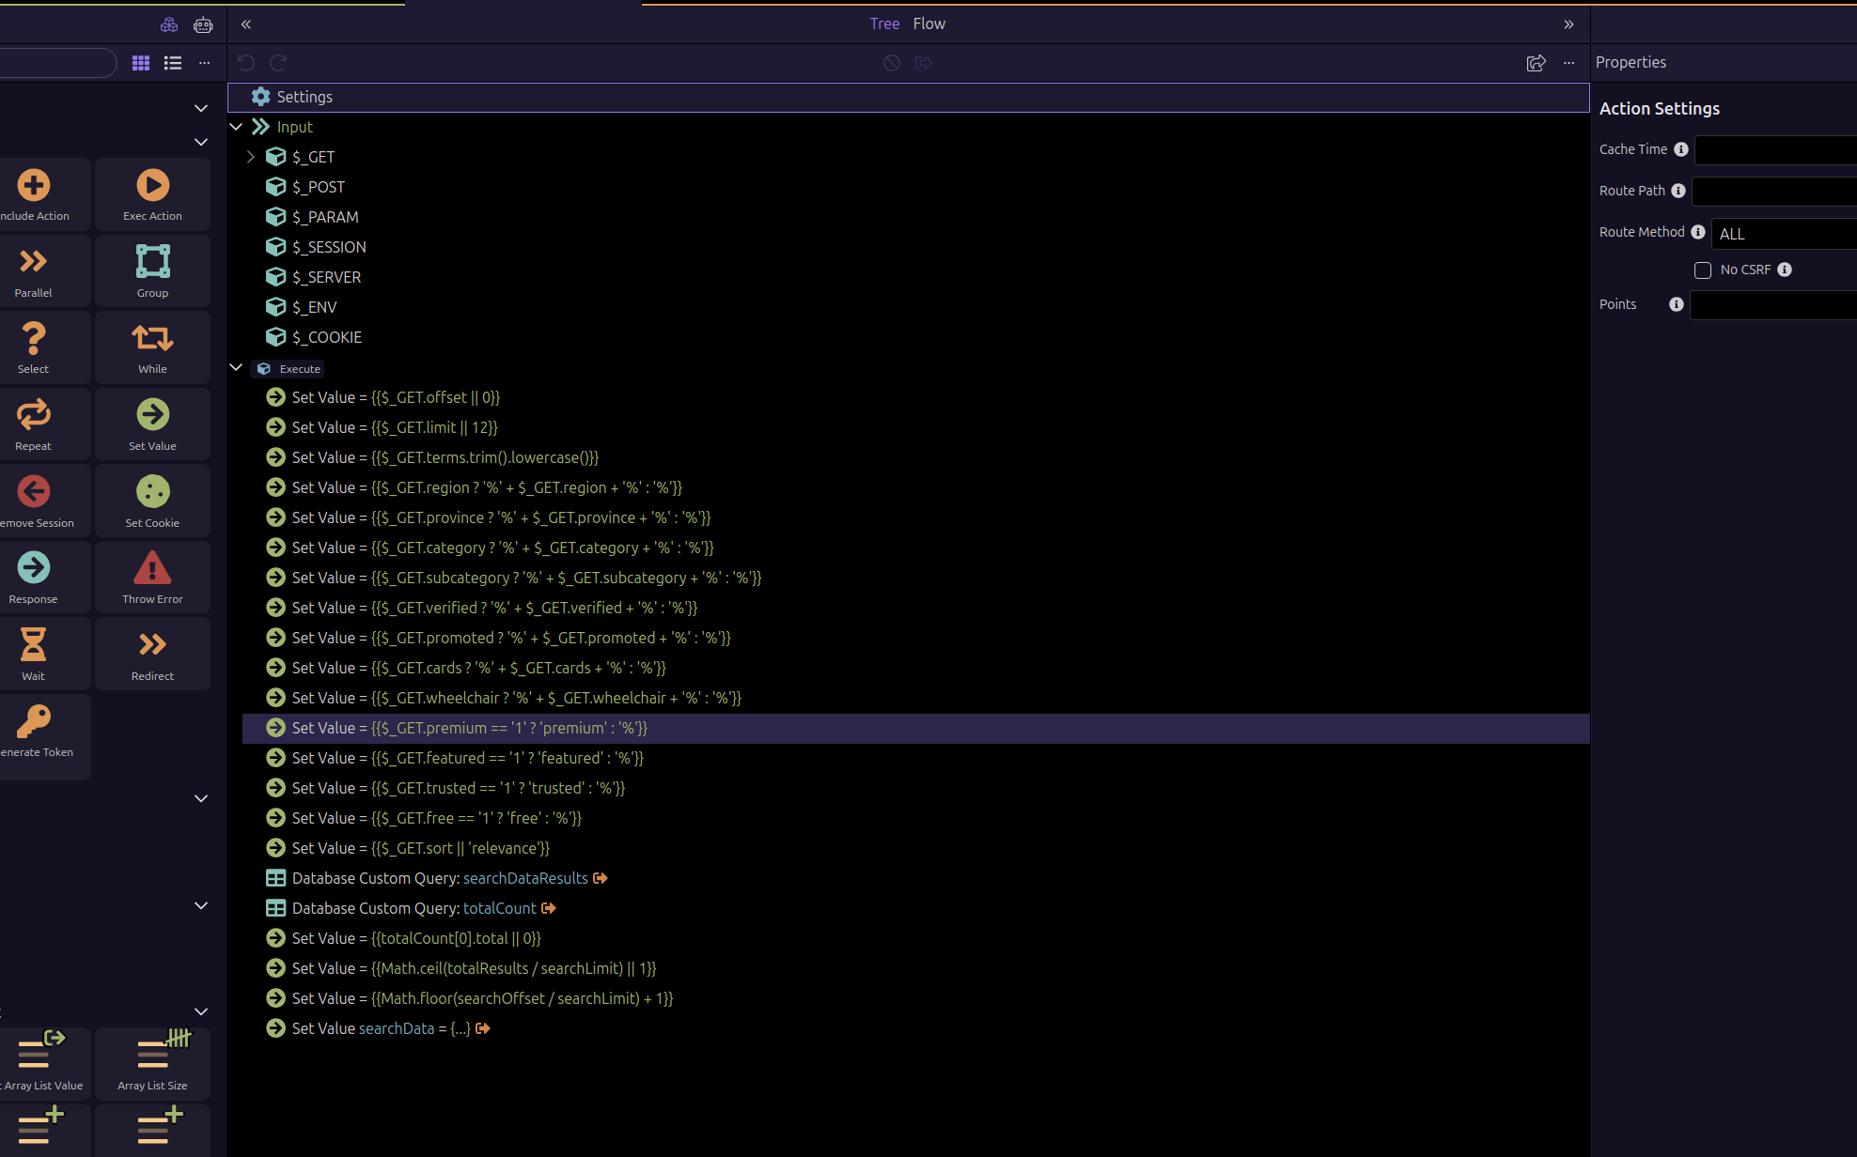This screenshot has height=1157, width=1857.
Task: Click the Redirect action icon
Action: tap(152, 645)
